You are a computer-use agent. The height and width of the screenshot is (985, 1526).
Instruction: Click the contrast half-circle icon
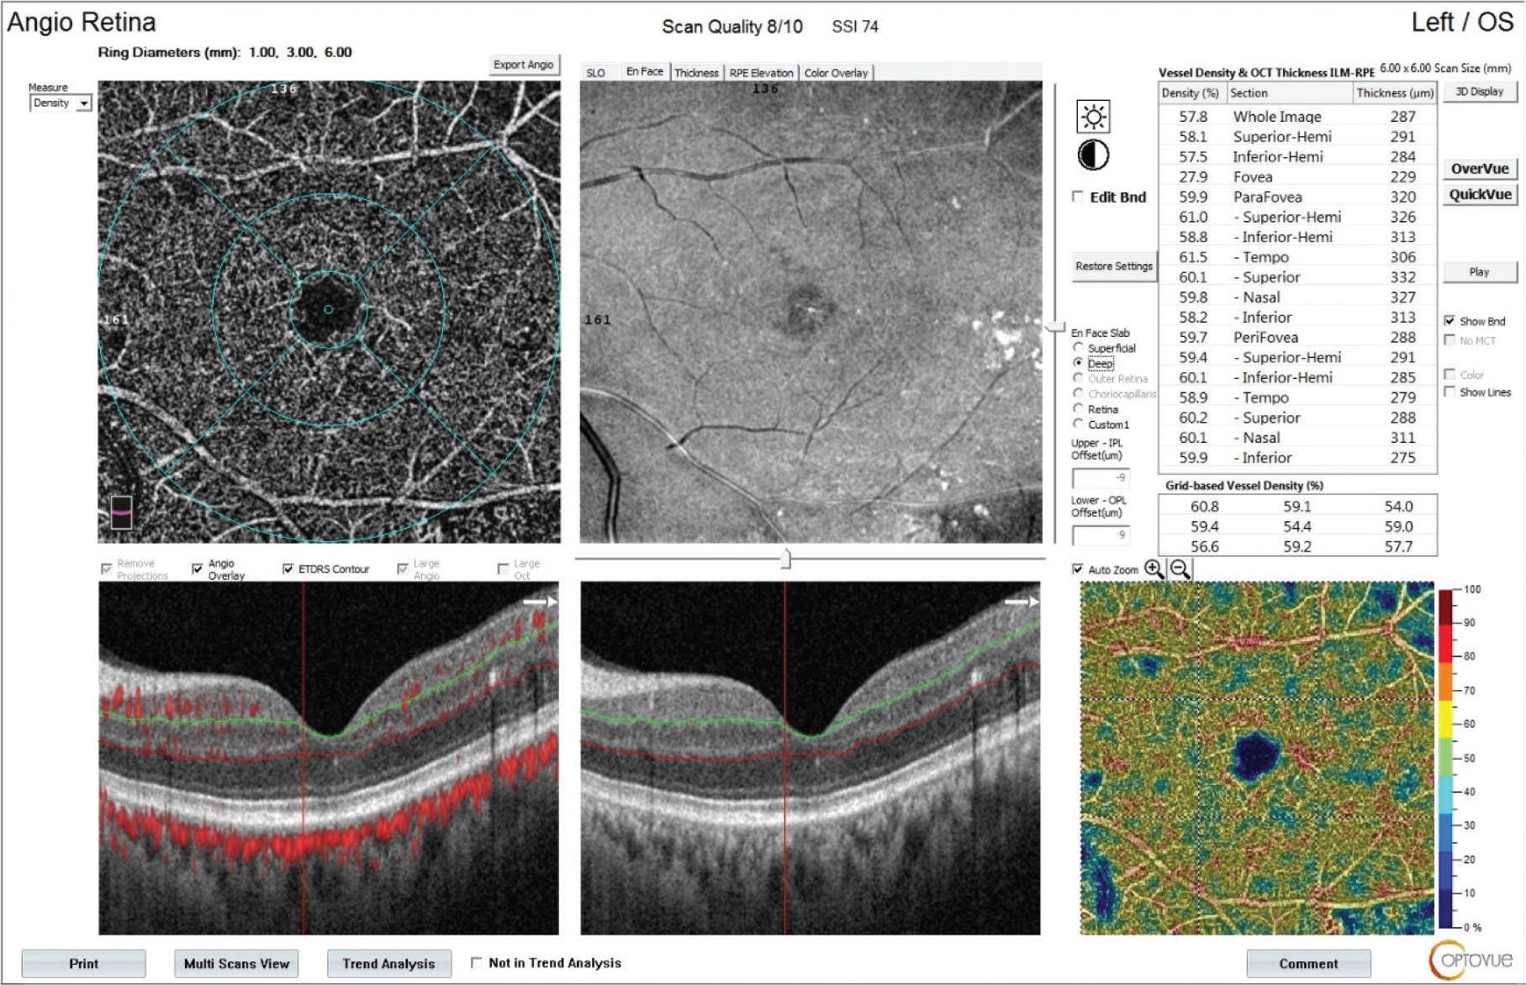pyautogui.click(x=1093, y=155)
